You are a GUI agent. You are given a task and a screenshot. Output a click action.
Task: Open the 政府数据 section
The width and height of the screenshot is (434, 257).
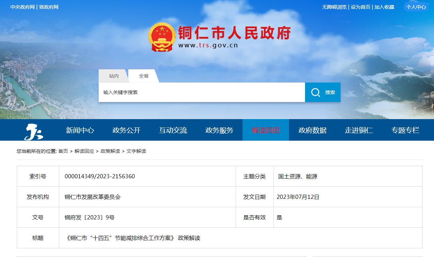coord(312,130)
